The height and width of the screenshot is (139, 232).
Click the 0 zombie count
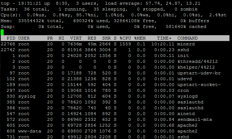[x=186, y=9]
